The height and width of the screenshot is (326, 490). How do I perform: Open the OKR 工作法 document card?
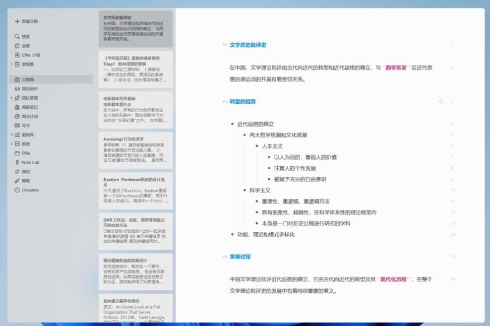pos(136,231)
